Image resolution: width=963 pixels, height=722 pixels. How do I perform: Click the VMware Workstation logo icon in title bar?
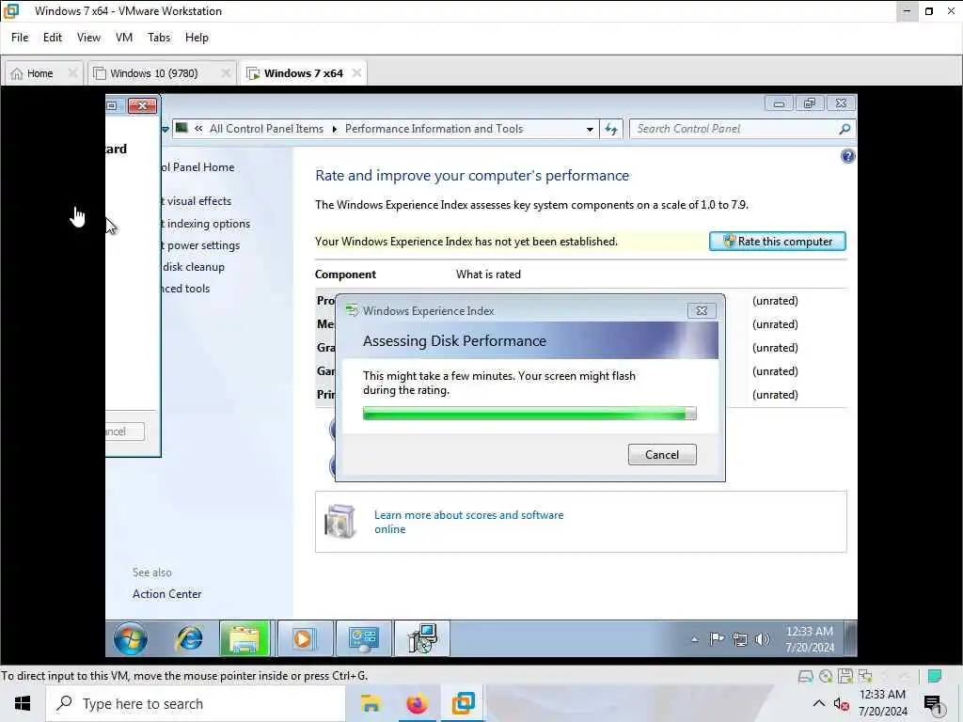point(11,11)
